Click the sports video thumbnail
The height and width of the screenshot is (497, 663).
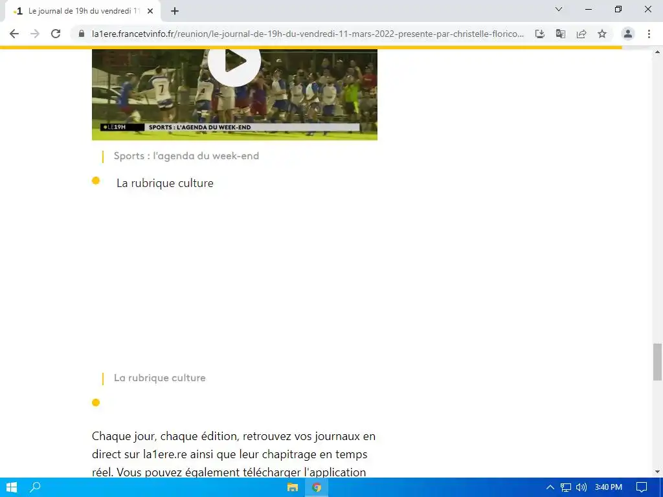234,94
